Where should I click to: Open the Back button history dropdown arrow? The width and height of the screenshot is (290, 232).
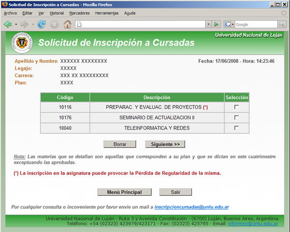pyautogui.click(x=15, y=24)
